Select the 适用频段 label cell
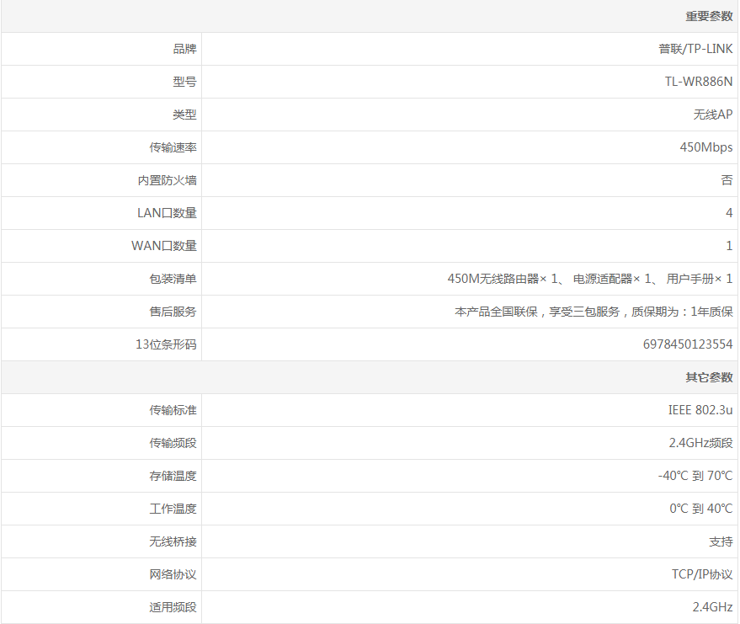This screenshot has height=624, width=740. point(102,607)
